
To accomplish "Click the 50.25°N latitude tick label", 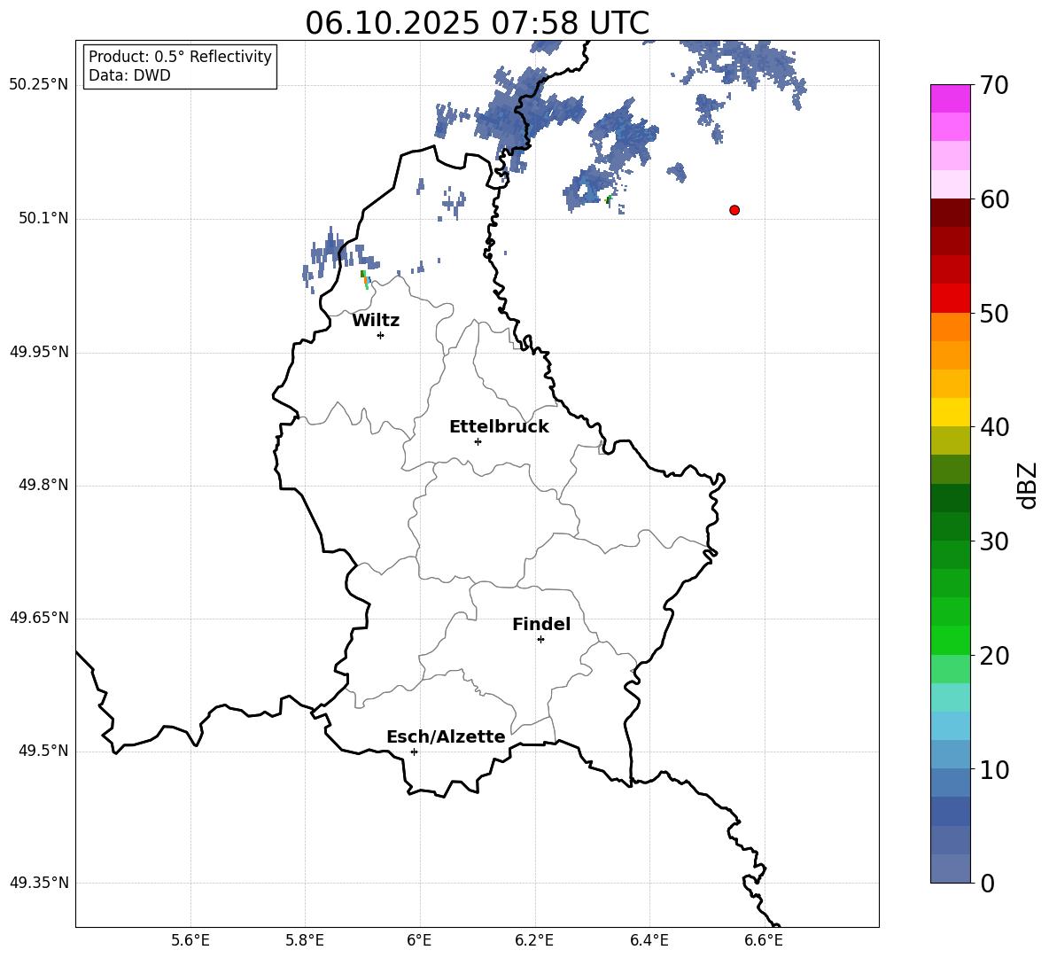I will coord(39,85).
